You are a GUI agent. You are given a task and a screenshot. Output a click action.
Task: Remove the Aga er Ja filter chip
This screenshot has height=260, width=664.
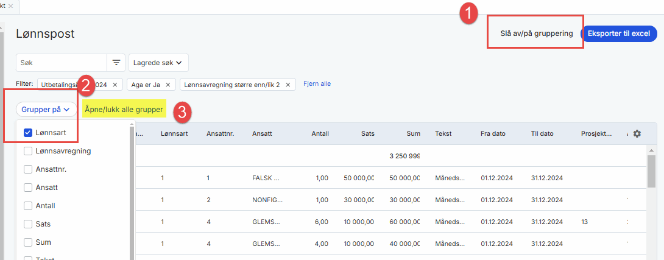click(x=168, y=84)
